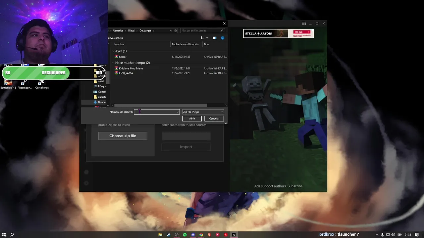Click VER MÁS on Stella Artois ad

coord(301,32)
